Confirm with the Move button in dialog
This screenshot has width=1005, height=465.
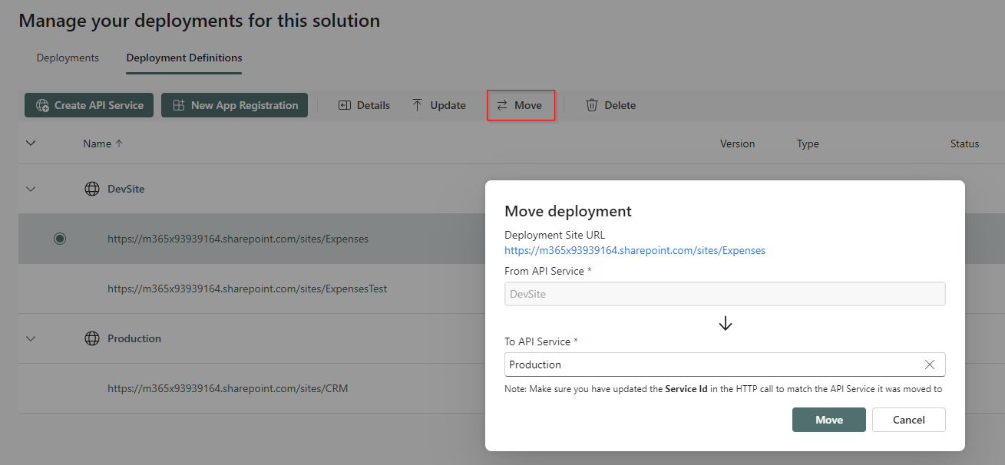pos(828,420)
